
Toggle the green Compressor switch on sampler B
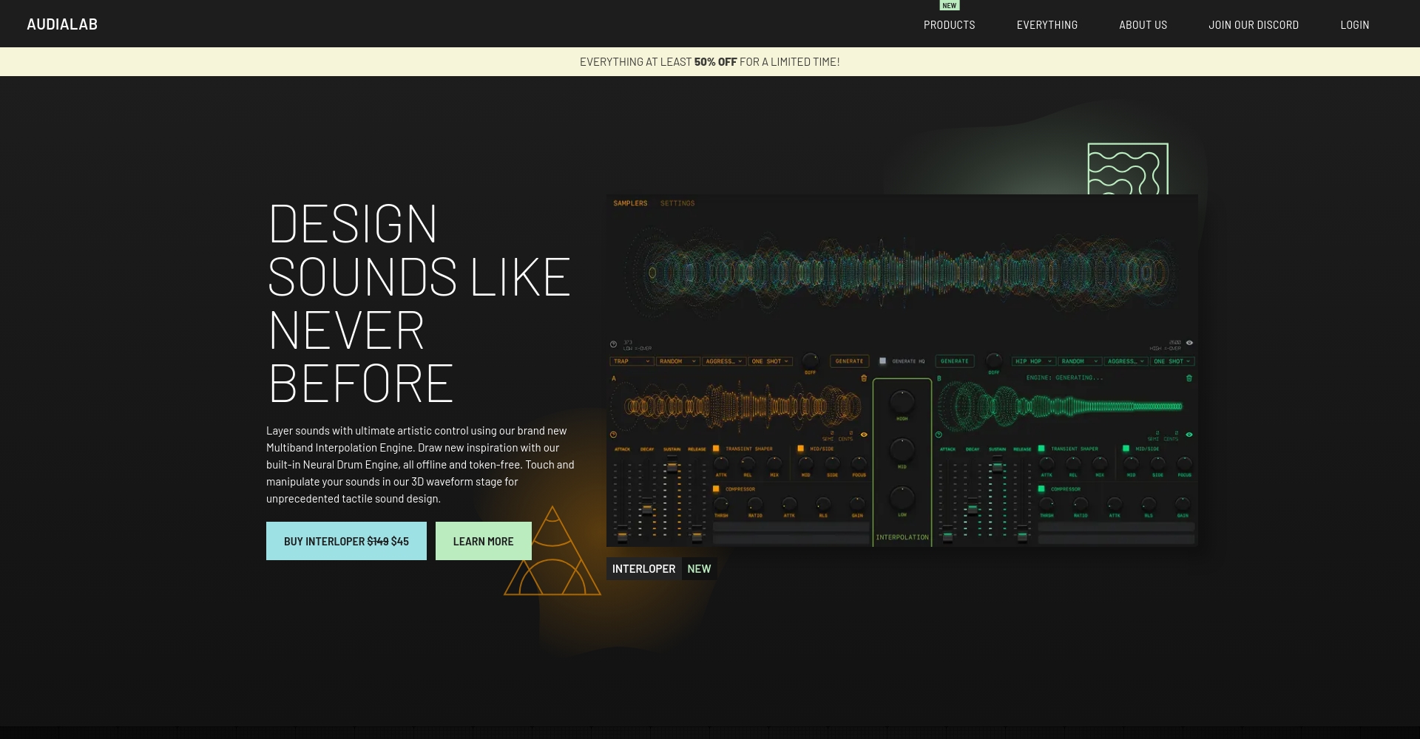coord(1041,489)
